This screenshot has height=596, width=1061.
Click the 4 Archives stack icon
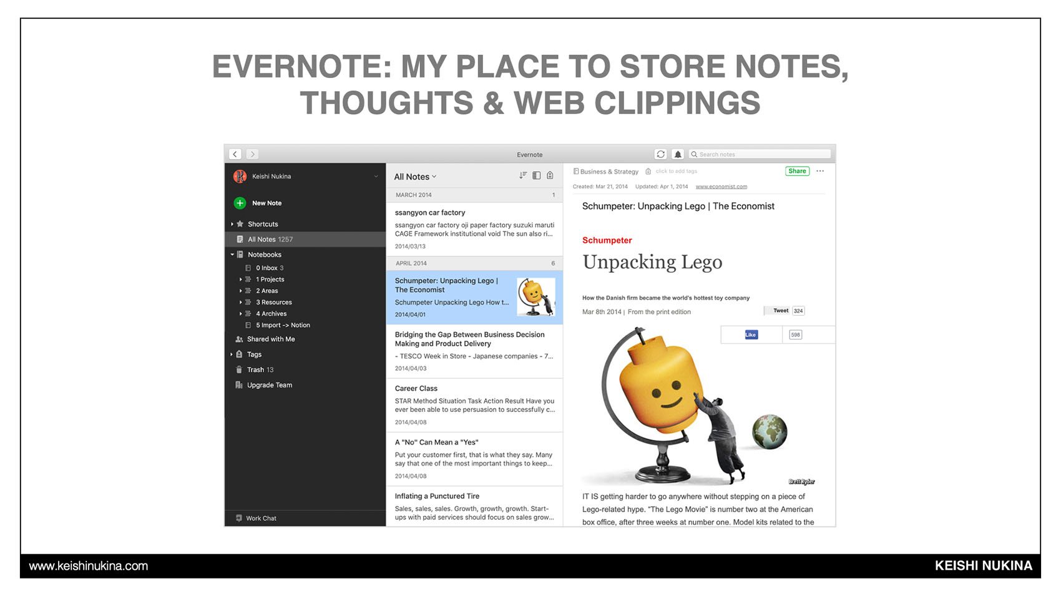point(248,314)
